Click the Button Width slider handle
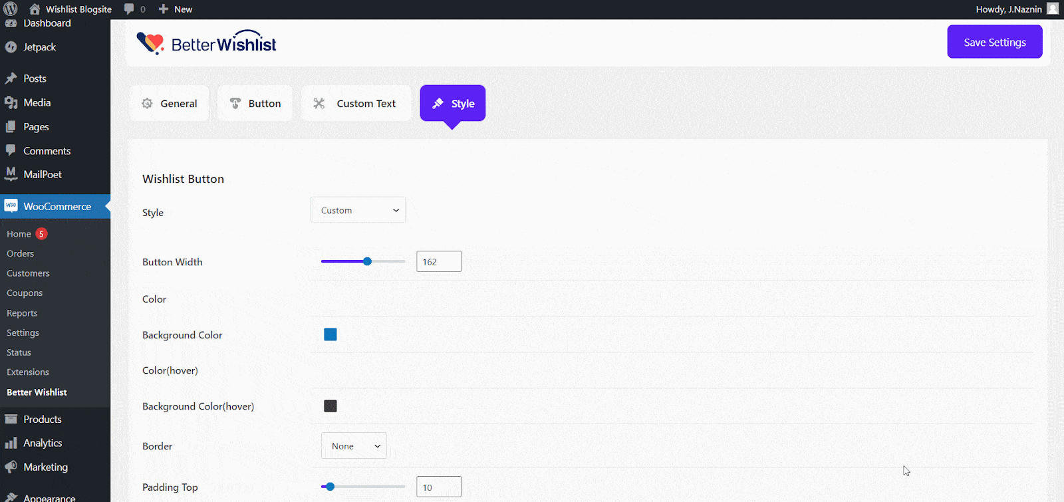 point(367,261)
